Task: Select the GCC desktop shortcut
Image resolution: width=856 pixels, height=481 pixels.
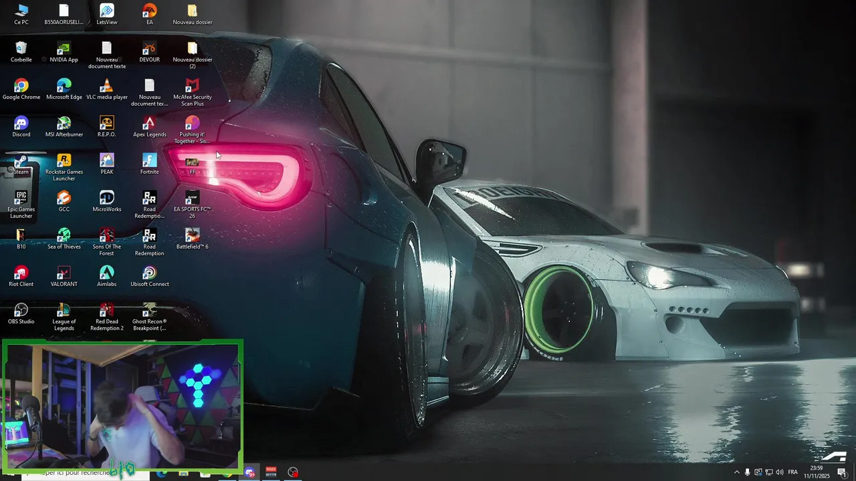Action: point(64,202)
